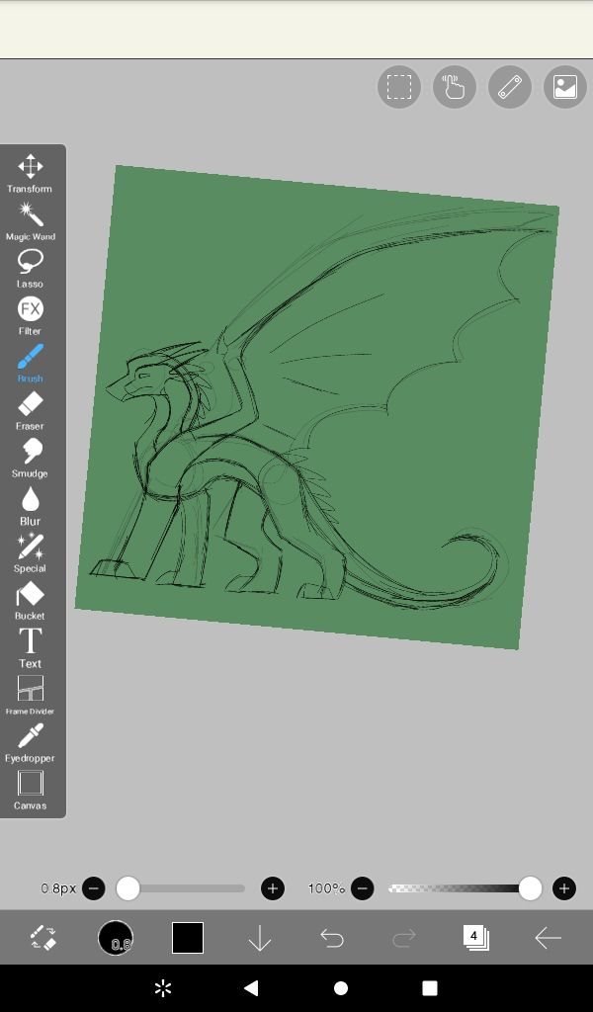Redo the undone stroke
Screen dimensions: 593x1012
pos(404,938)
